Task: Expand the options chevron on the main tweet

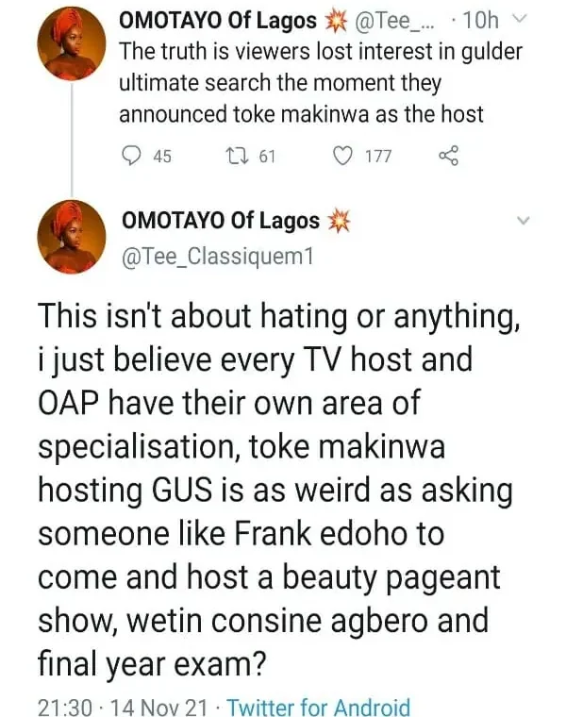Action: pyautogui.click(x=525, y=222)
